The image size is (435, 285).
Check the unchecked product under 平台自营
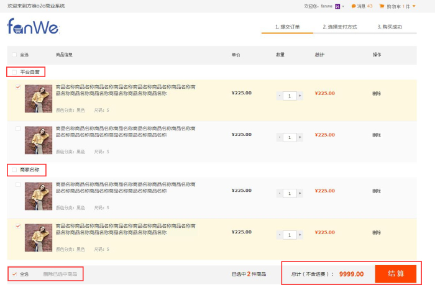pos(18,129)
